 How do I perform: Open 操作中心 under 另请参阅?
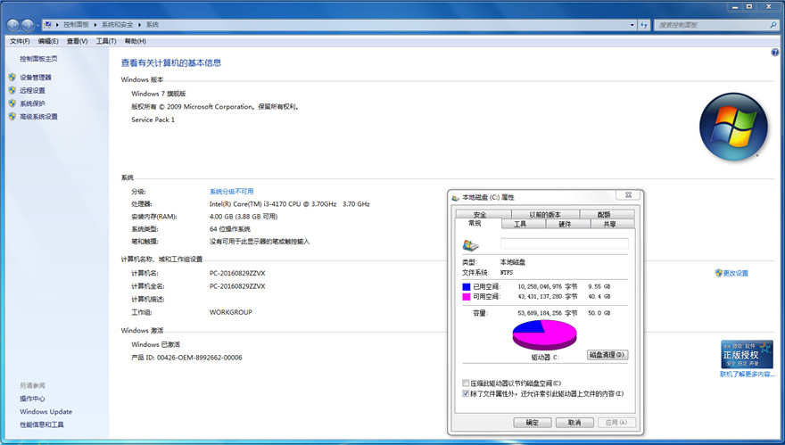(x=32, y=399)
